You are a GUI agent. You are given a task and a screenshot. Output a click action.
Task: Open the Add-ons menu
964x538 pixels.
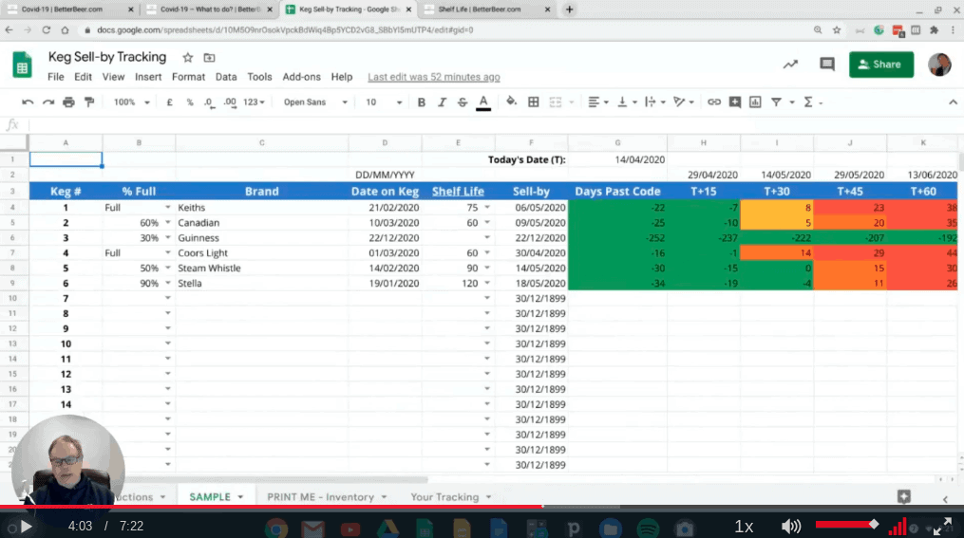point(301,77)
